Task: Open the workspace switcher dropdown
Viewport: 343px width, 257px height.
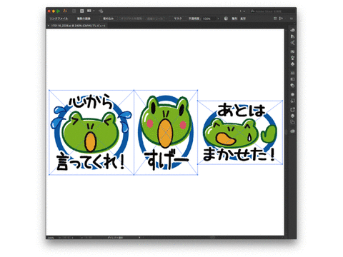Action: click(x=242, y=11)
